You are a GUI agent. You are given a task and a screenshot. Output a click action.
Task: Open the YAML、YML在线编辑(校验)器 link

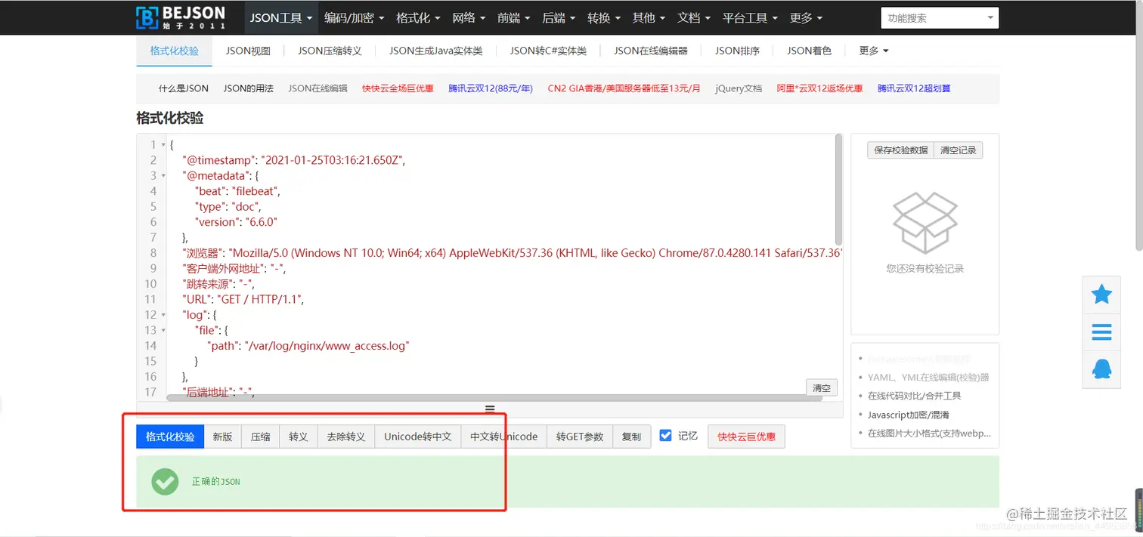928,377
